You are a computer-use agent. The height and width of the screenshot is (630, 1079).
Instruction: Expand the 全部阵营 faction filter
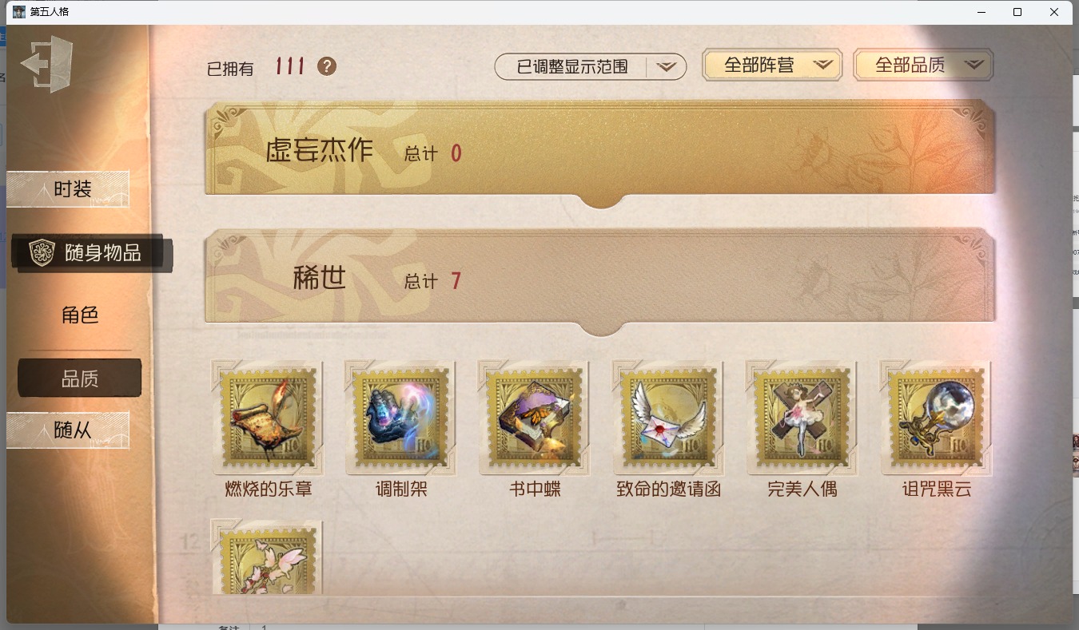[x=772, y=65]
